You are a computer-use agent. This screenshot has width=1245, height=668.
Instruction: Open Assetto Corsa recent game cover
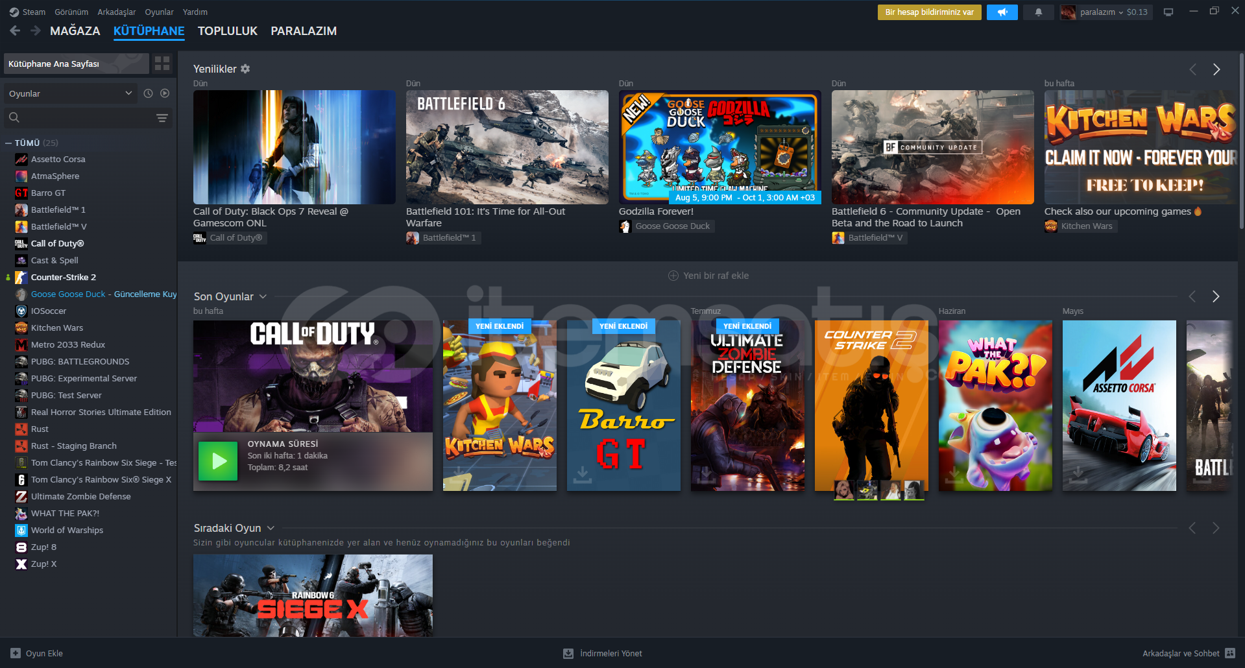1119,405
